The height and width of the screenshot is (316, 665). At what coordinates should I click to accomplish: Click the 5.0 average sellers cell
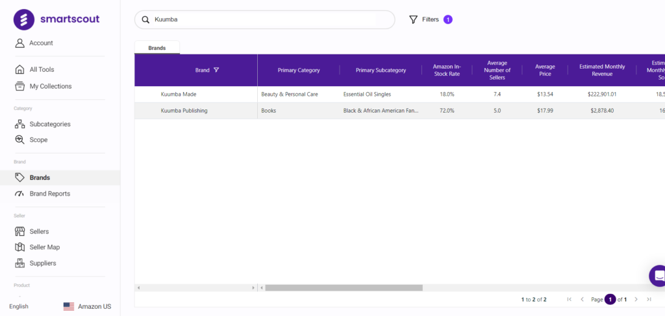[x=497, y=111]
